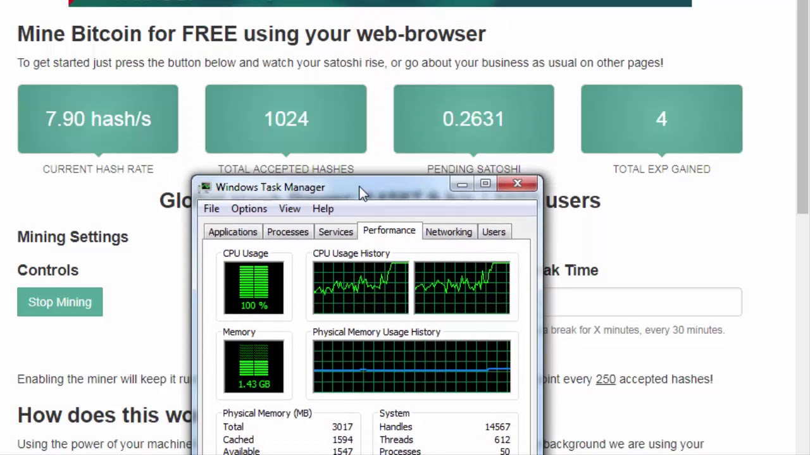This screenshot has width=810, height=455.
Task: Minimize the Windows Task Manager window
Action: coord(462,184)
